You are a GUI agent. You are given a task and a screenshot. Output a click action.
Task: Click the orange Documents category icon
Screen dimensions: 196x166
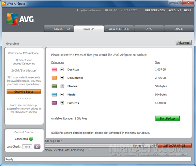coord(54,78)
